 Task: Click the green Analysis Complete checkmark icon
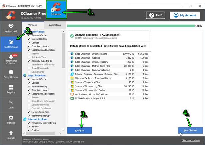pos(72,36)
